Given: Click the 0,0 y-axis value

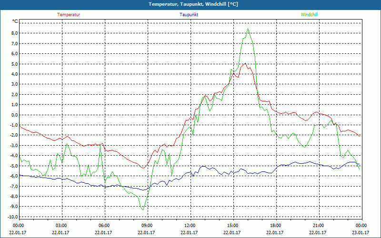Looking at the screenshot, I should coord(14,115).
